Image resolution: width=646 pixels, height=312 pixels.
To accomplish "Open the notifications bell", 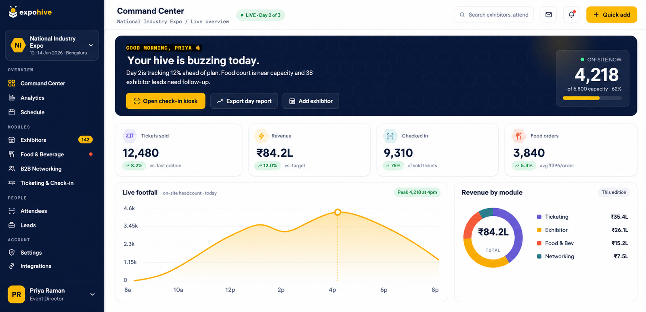I will tap(571, 15).
